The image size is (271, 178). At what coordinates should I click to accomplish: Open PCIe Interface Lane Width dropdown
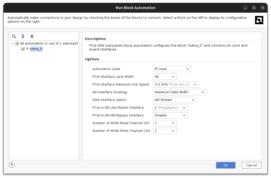165,77
